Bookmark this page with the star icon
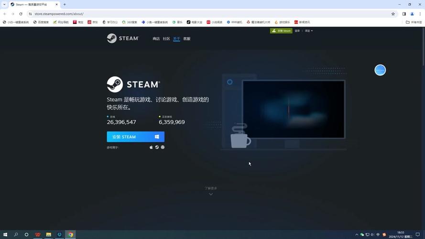Screen dimensions: 425x239 point(393,14)
